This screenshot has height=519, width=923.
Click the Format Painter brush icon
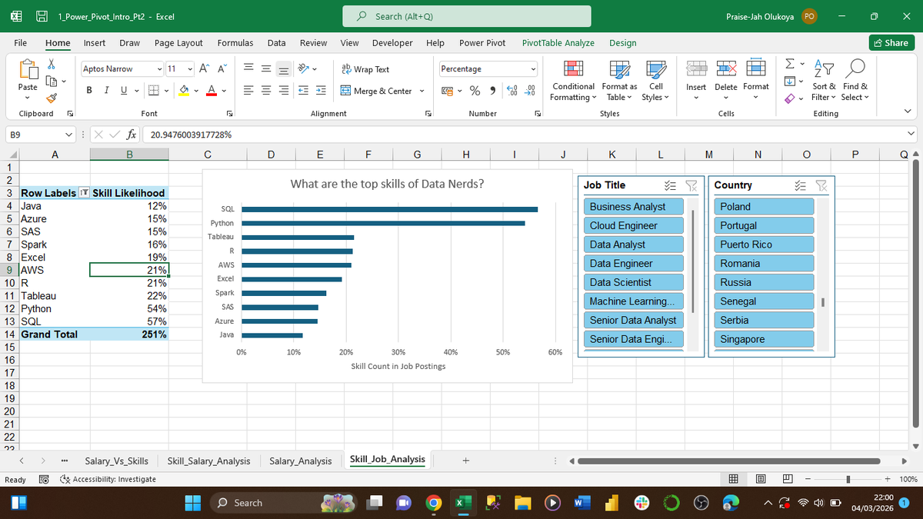click(x=52, y=97)
